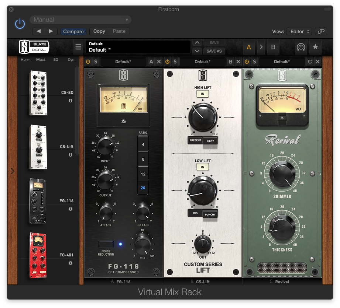Toggle the Noise Reduction switch

106,244
